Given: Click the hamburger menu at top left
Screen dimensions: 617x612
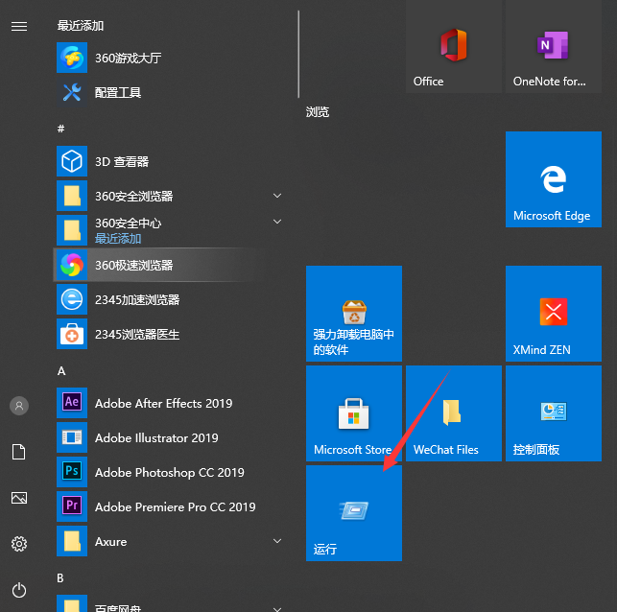Looking at the screenshot, I should click(19, 26).
